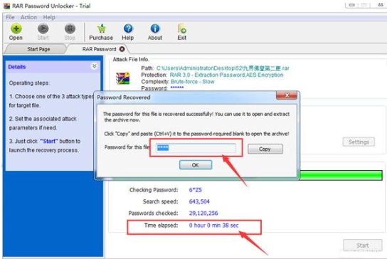Switch to the Start Page tab

click(38, 49)
